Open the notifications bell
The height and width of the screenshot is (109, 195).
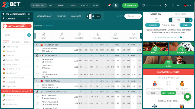pyautogui.click(x=109, y=5)
